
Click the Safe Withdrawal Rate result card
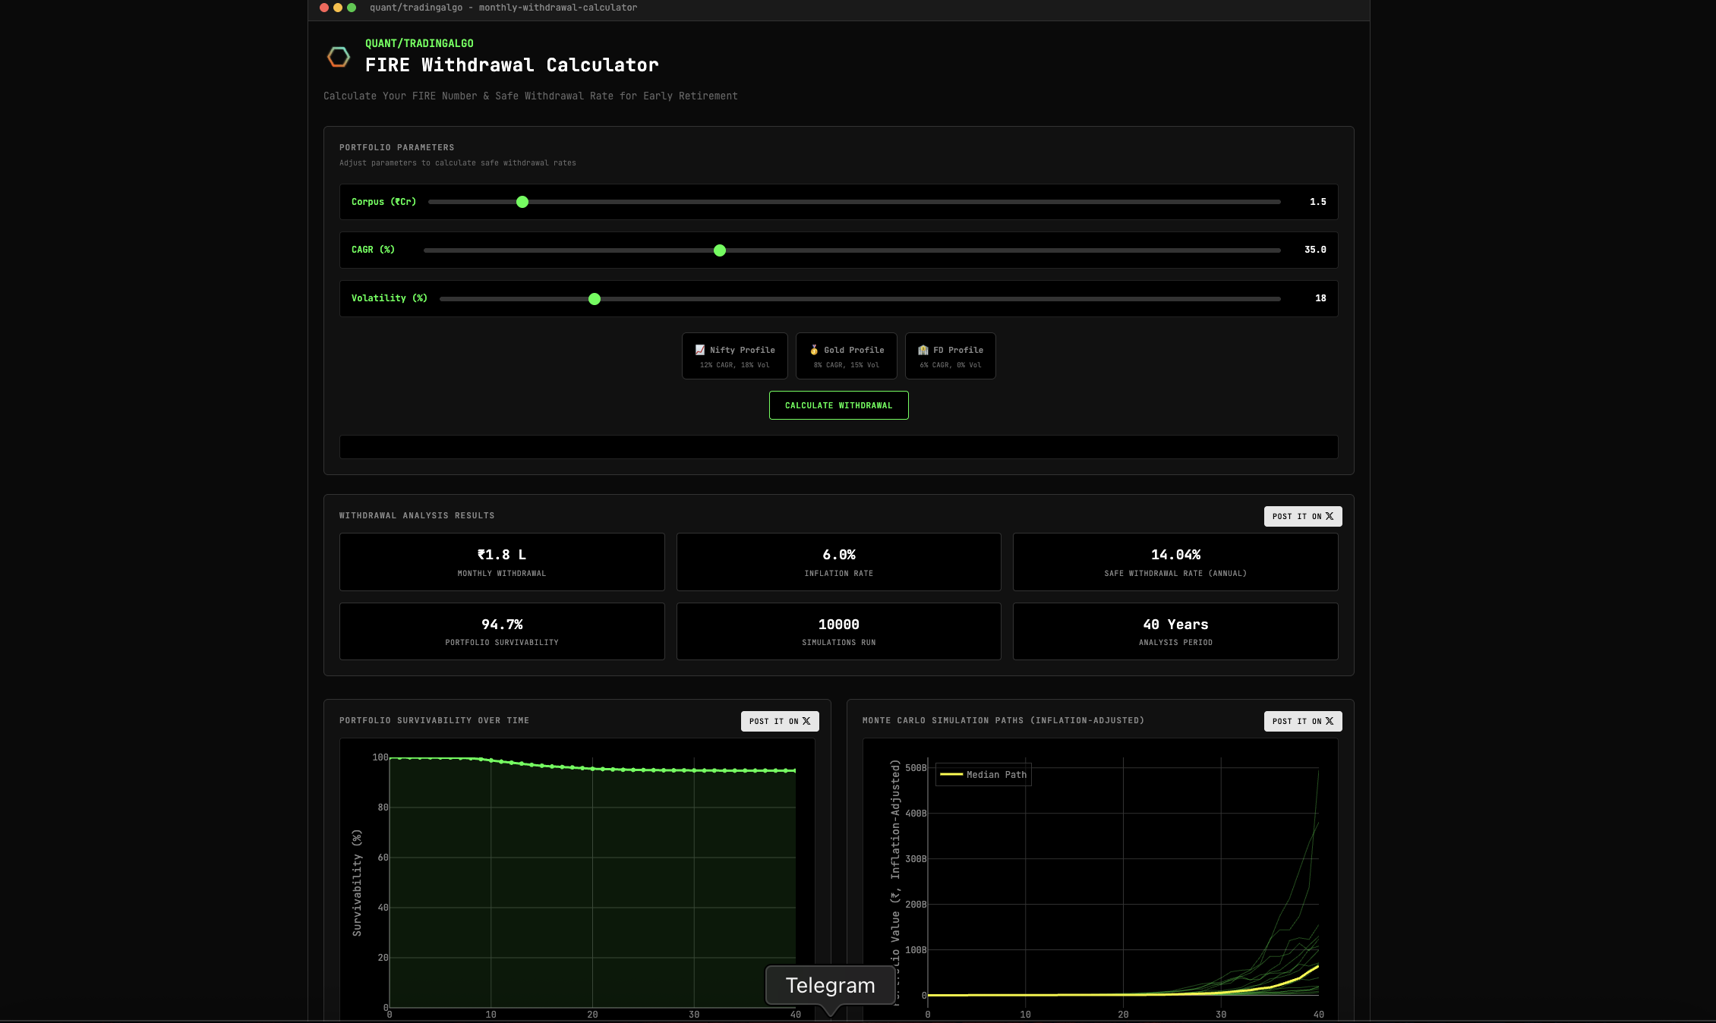1175,562
